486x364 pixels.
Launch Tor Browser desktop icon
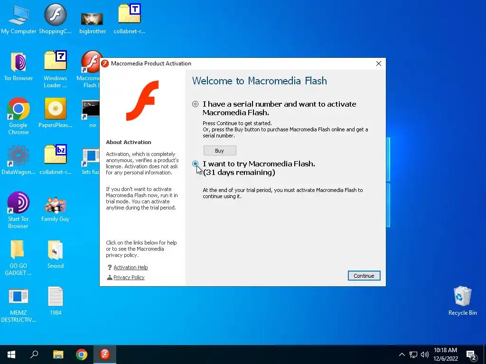click(19, 66)
